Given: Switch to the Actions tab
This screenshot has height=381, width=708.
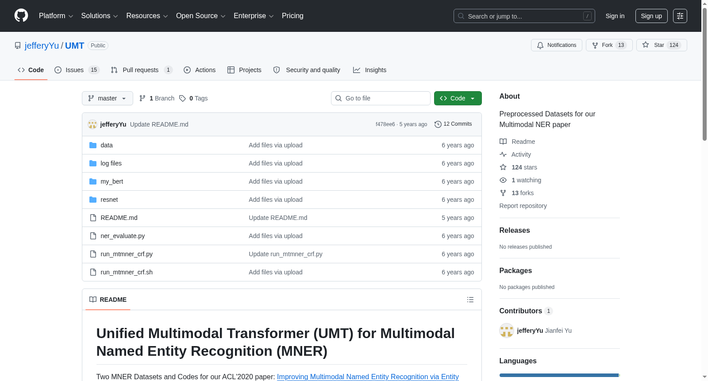Looking at the screenshot, I should (200, 70).
